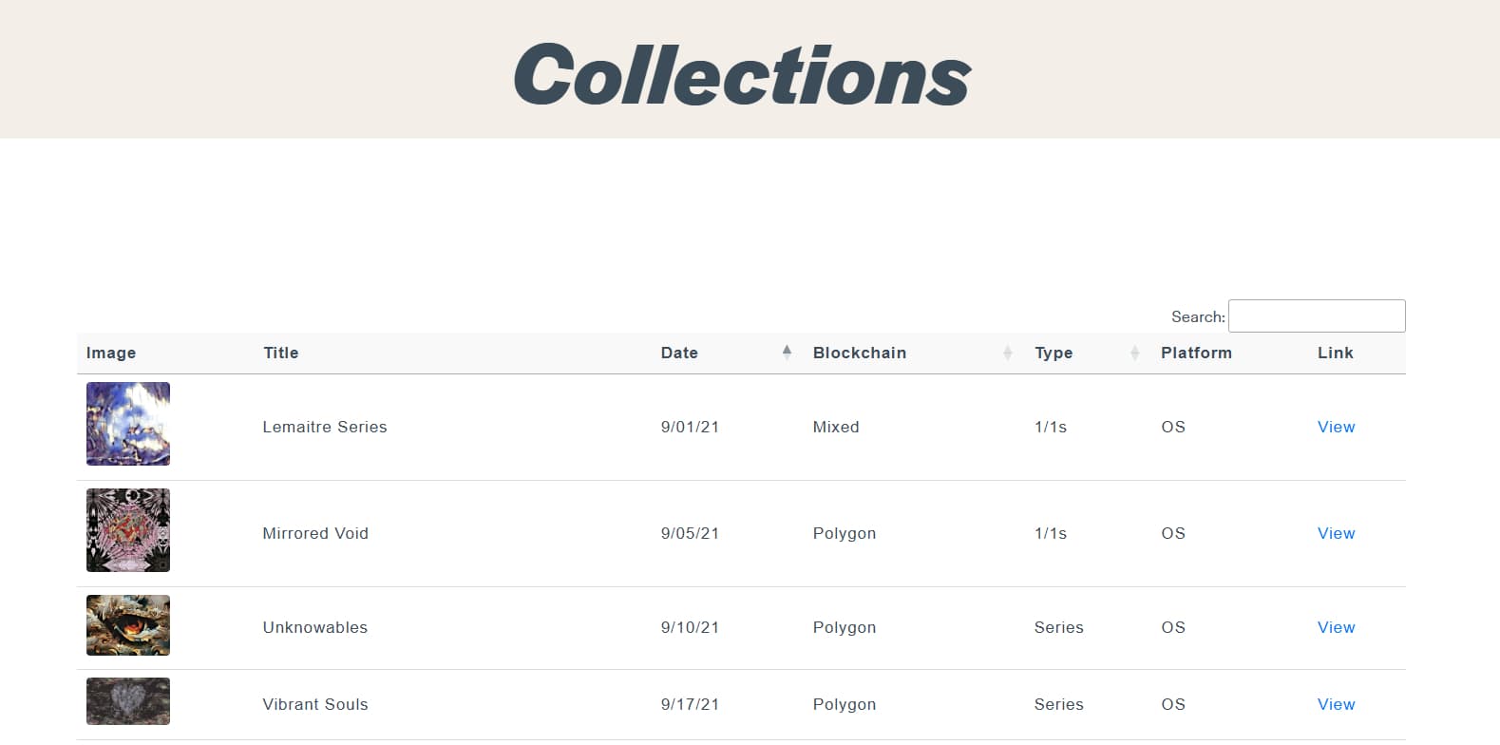Sort table by Date column arrow
This screenshot has width=1500, height=745.
(787, 353)
